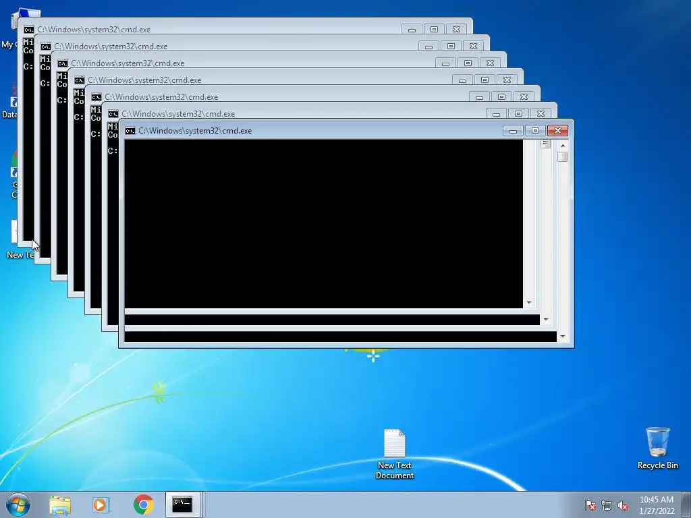This screenshot has height=518, width=691.
Task: Close the frontmost cmd.exe window via the red X
Action: pyautogui.click(x=557, y=131)
